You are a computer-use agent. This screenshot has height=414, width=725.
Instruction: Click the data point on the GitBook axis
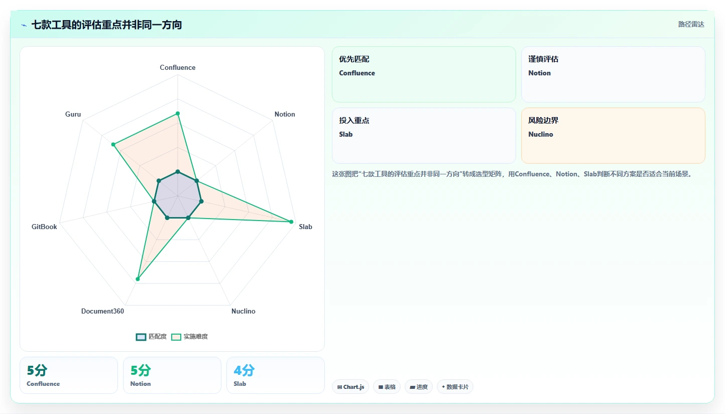point(154,201)
